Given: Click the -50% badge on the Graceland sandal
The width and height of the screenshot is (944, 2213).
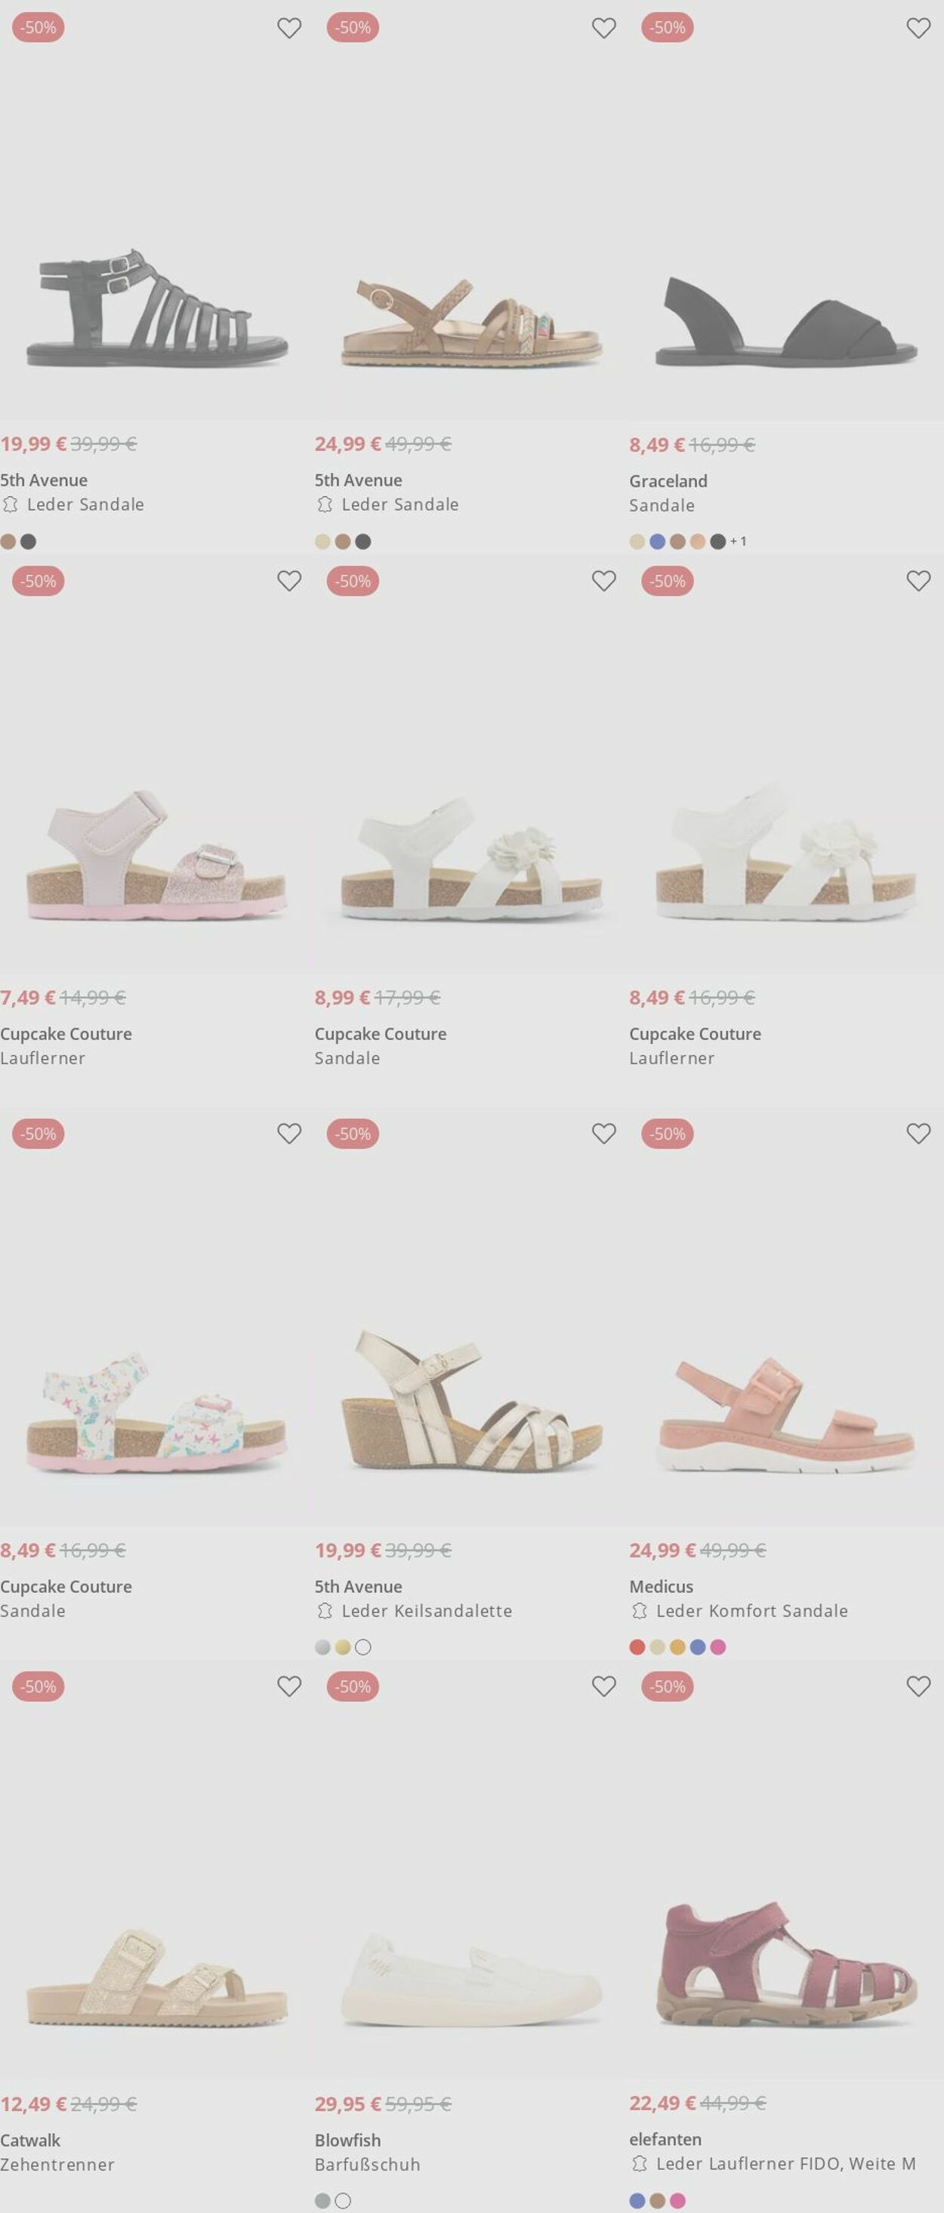Looking at the screenshot, I should tap(668, 27).
